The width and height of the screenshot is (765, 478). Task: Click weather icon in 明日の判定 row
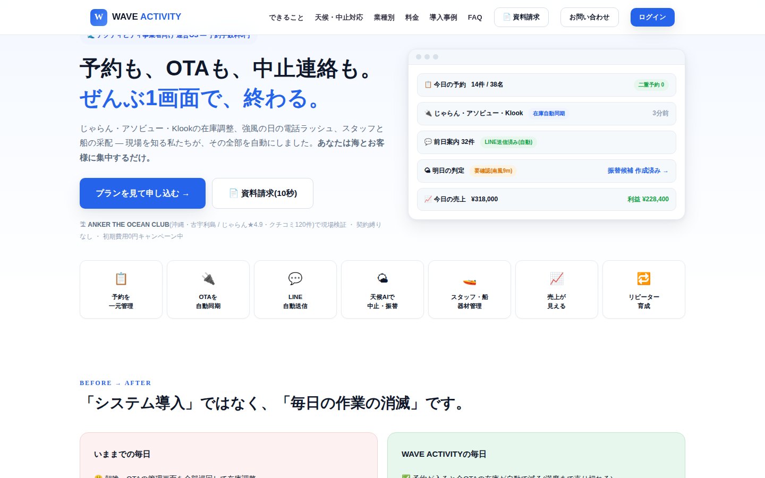point(428,170)
